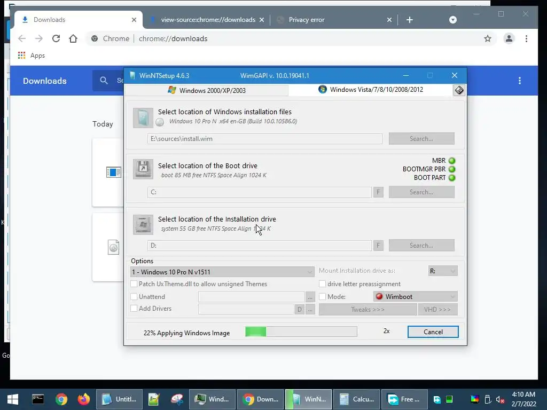Screen dimensions: 547x410
Task: Click the Windows installation files disc icon
Action: coord(143,118)
